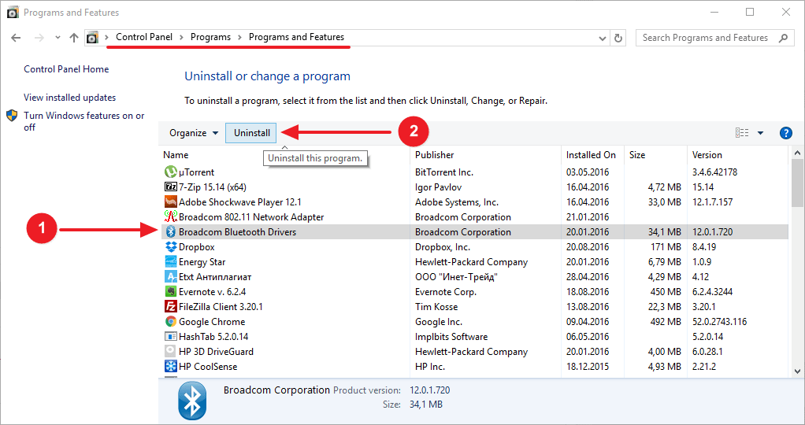Select HP CoolSense entry name

pyautogui.click(x=208, y=367)
